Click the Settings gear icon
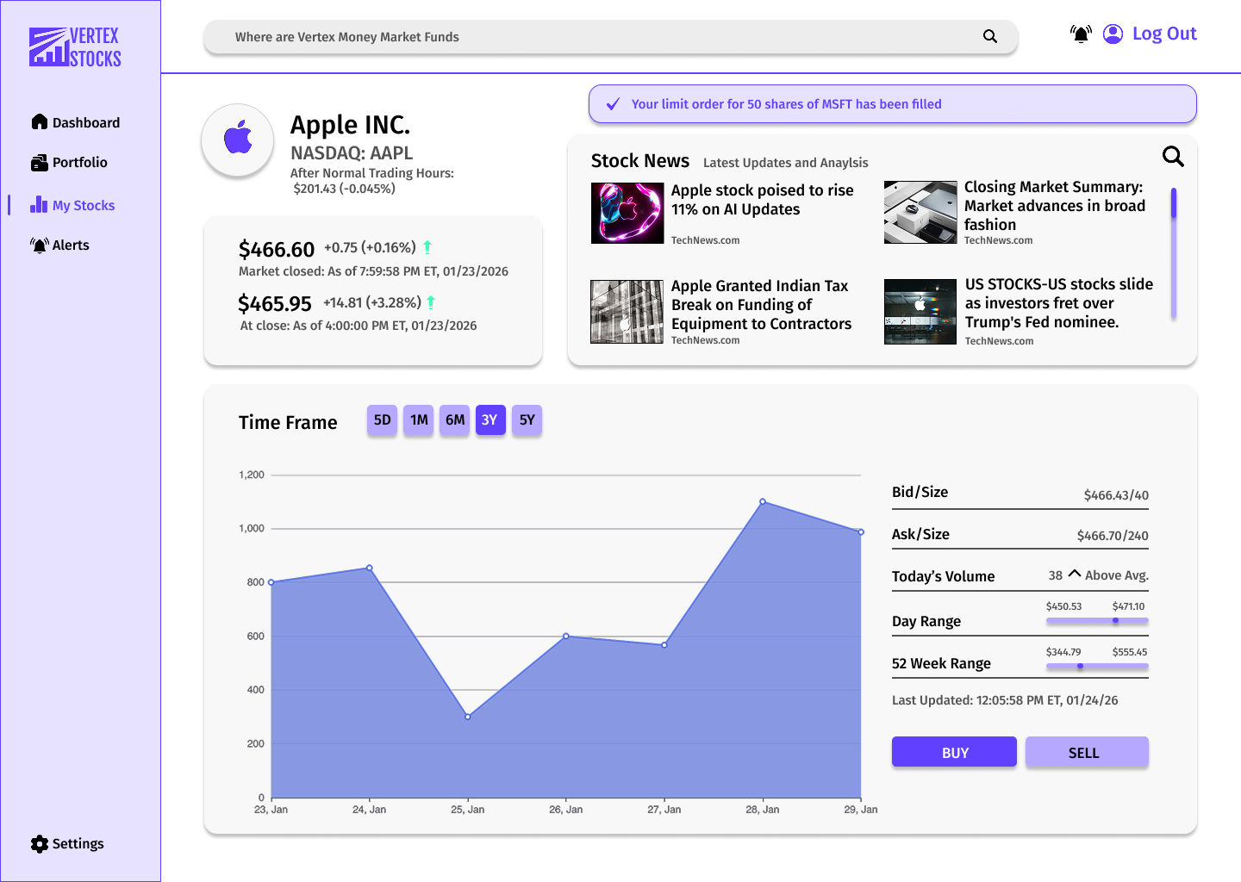 40,844
